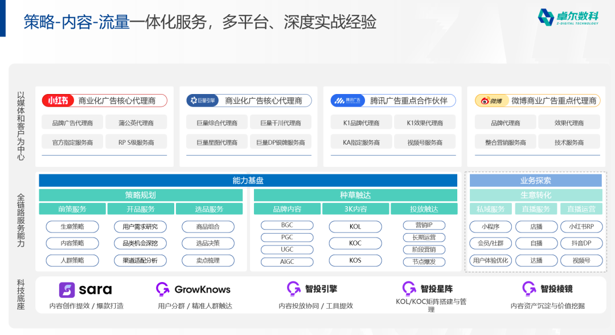Select the 生意转化 section bar
This screenshot has width=615, height=335.
point(536,195)
